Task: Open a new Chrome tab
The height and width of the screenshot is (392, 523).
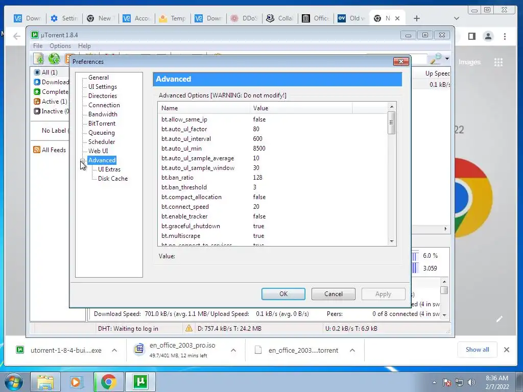Action: pos(417,18)
